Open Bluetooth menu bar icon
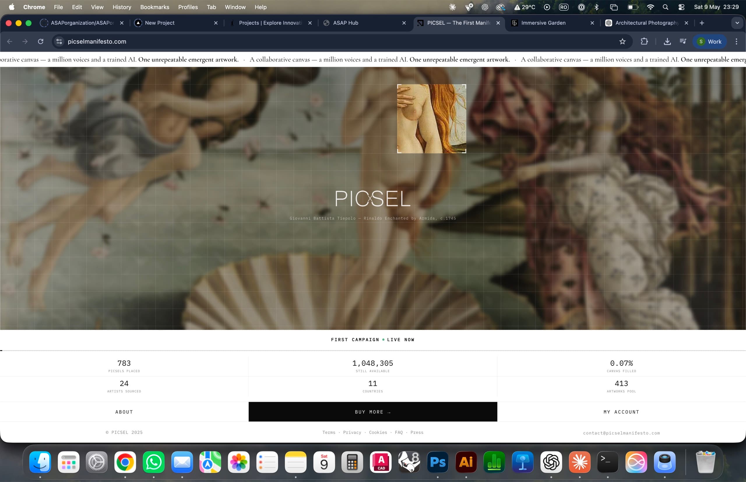The width and height of the screenshot is (746, 482). click(597, 7)
